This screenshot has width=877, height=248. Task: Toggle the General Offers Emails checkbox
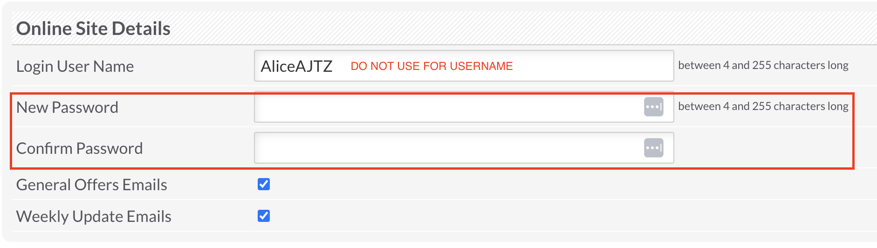(x=264, y=184)
